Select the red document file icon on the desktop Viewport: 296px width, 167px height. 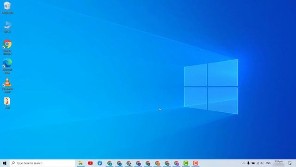tap(7, 103)
